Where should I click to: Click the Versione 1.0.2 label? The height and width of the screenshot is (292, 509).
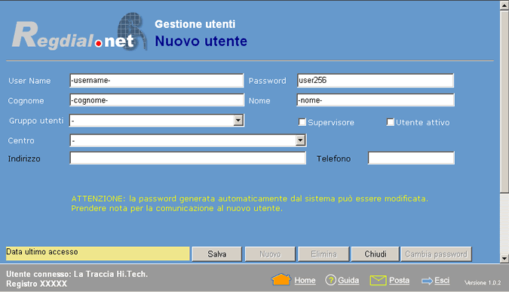[x=483, y=283]
